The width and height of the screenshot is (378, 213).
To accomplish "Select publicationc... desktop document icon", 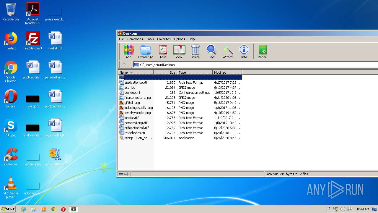I will click(x=55, y=99).
